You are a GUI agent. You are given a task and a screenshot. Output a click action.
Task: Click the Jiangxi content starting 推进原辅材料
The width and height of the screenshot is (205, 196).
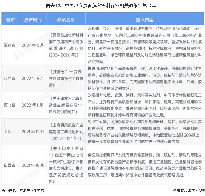pos(145,79)
